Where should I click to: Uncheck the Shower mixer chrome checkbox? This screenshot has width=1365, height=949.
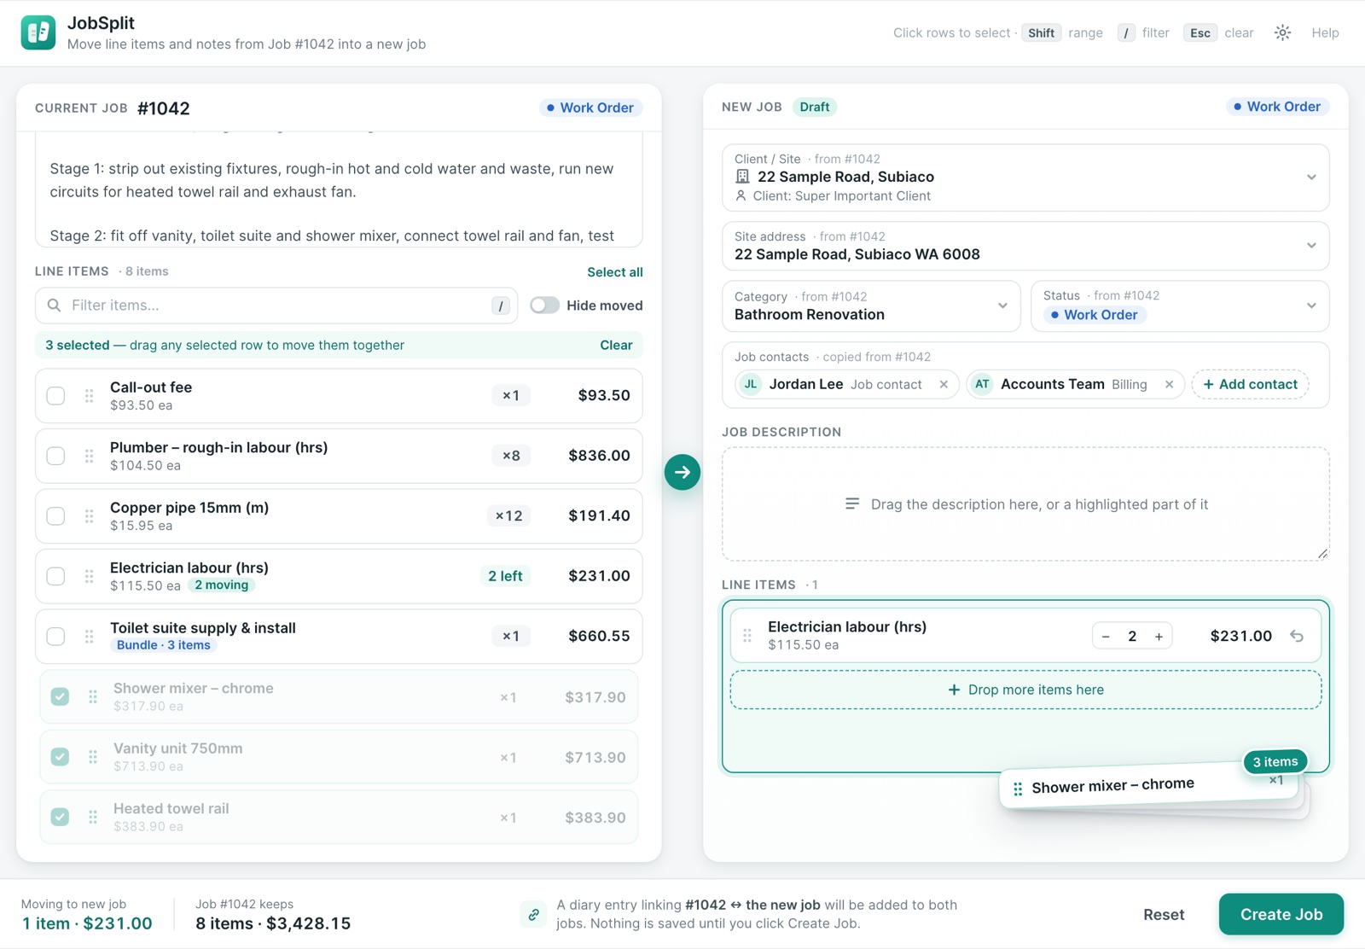[x=60, y=696]
